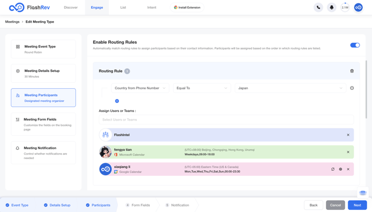Go to the Intent tab
372x212 pixels.
pyautogui.click(x=151, y=8)
